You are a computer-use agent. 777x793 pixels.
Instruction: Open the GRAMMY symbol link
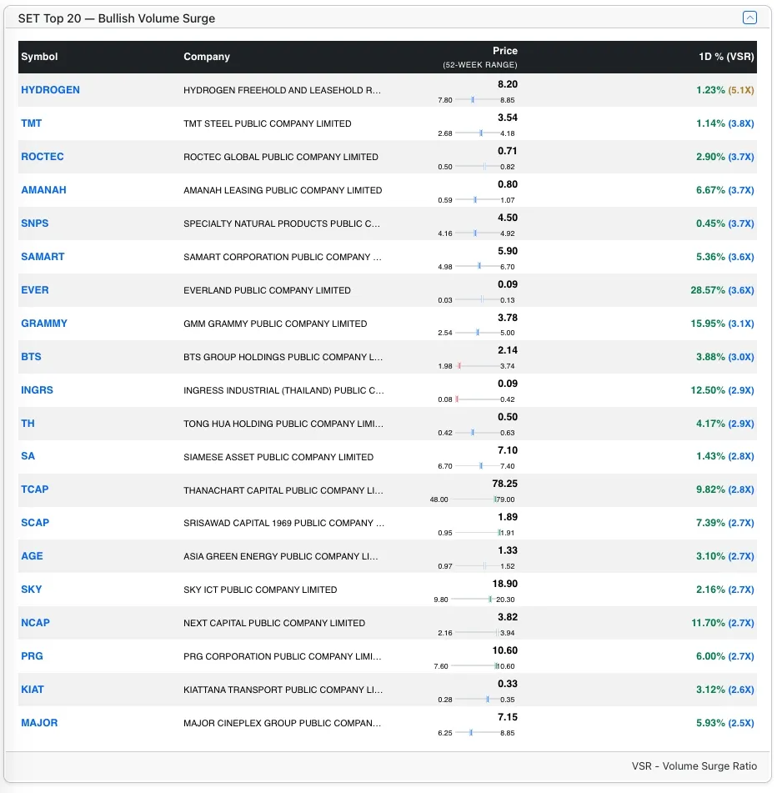pos(44,324)
